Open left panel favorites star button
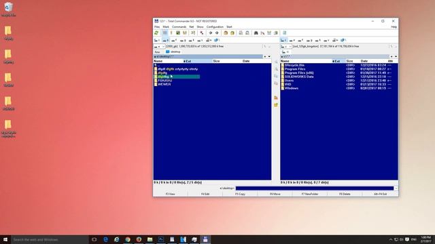The image size is (435, 244). tap(264, 56)
